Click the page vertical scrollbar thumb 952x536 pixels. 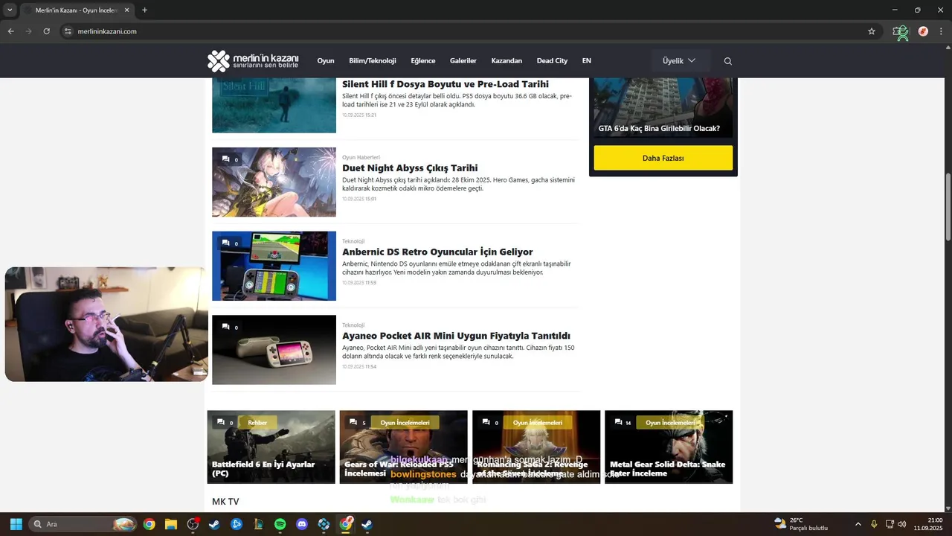(x=948, y=207)
